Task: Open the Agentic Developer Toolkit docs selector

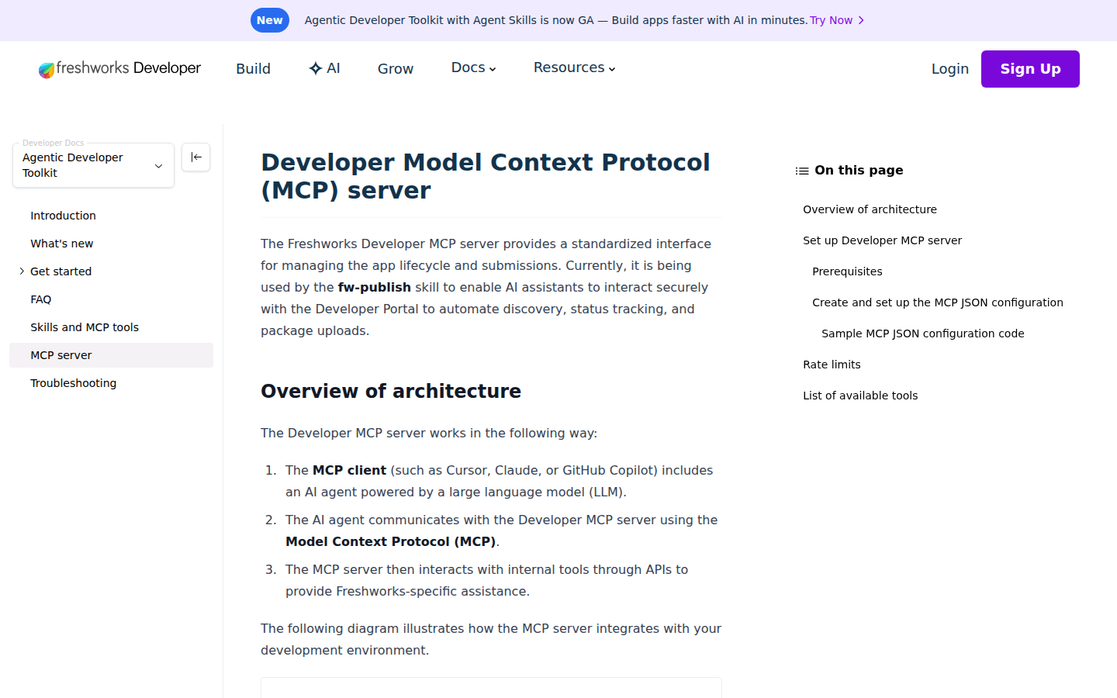Action: tap(93, 165)
